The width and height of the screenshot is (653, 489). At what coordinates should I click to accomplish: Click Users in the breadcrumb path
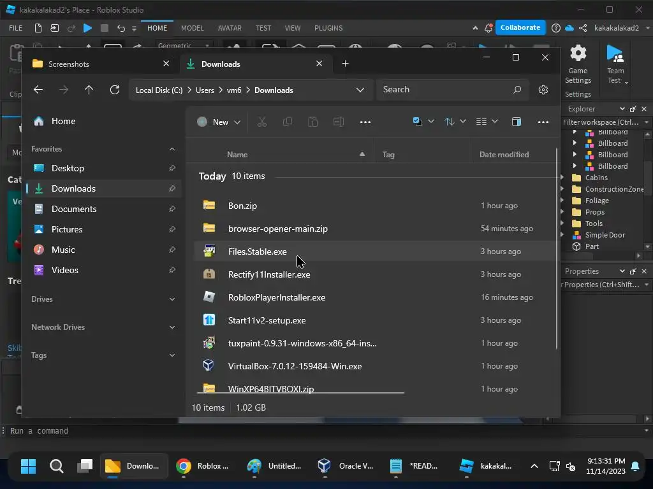tap(205, 90)
